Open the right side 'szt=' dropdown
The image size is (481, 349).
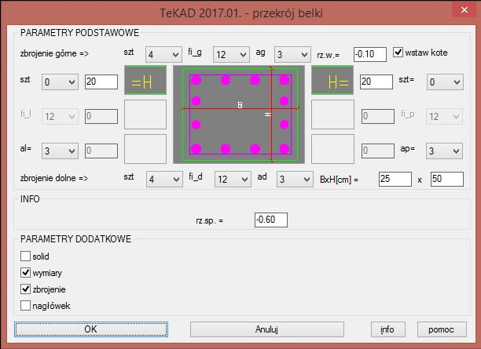[445, 82]
